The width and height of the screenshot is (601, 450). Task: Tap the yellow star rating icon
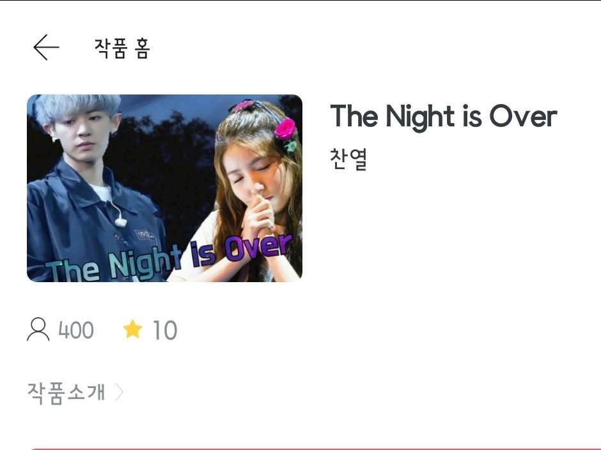132,329
